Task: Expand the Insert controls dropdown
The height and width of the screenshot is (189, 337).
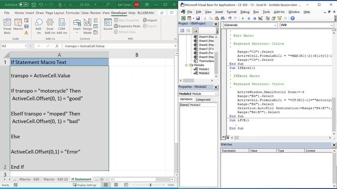Action: click(77, 26)
